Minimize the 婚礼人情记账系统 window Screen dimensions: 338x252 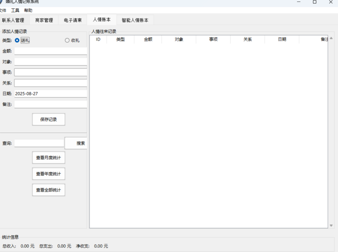tap(299, 2)
